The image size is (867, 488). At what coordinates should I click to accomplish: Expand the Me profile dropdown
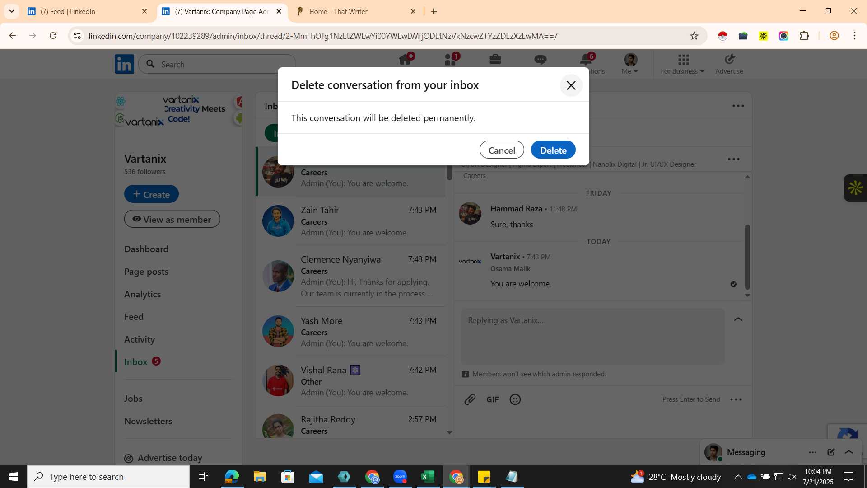click(x=630, y=64)
